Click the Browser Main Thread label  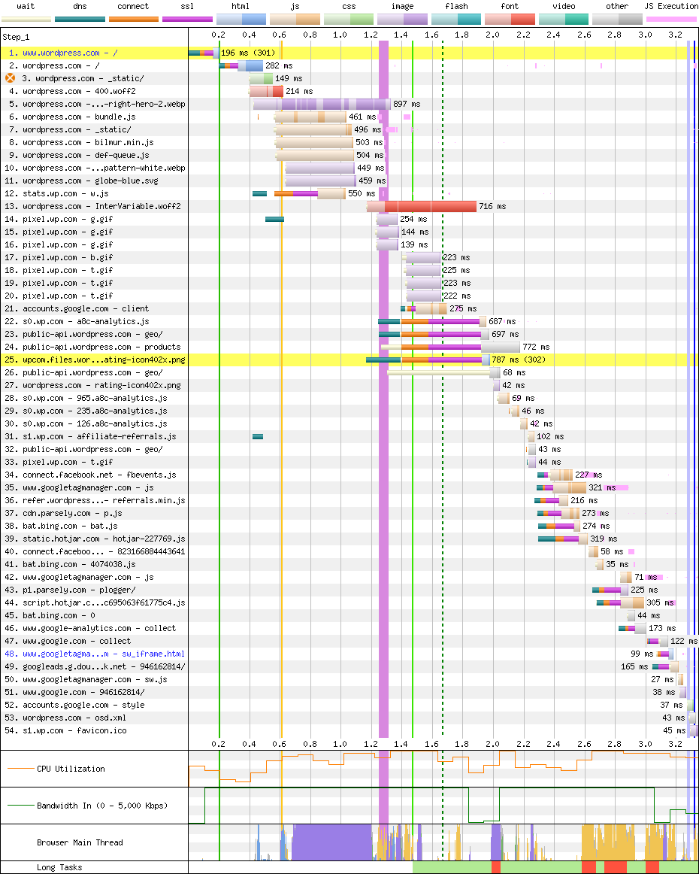[x=80, y=842]
